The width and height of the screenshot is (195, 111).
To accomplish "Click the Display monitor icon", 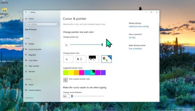I will pyautogui.click(x=26, y=44).
